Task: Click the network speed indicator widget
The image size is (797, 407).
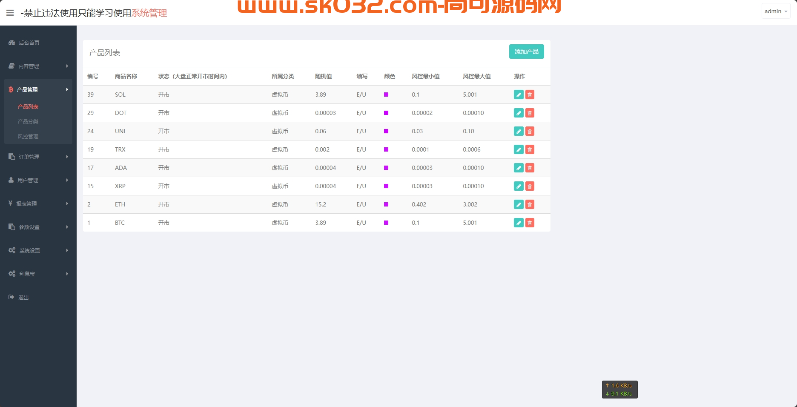Action: pyautogui.click(x=620, y=390)
